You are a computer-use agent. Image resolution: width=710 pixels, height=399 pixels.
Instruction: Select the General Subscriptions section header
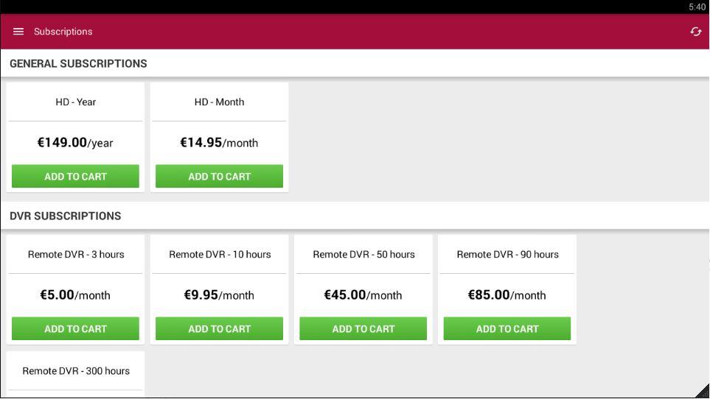(x=78, y=63)
